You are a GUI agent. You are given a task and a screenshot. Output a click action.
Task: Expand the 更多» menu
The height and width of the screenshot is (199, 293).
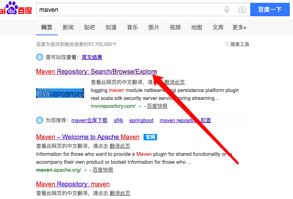(239, 27)
